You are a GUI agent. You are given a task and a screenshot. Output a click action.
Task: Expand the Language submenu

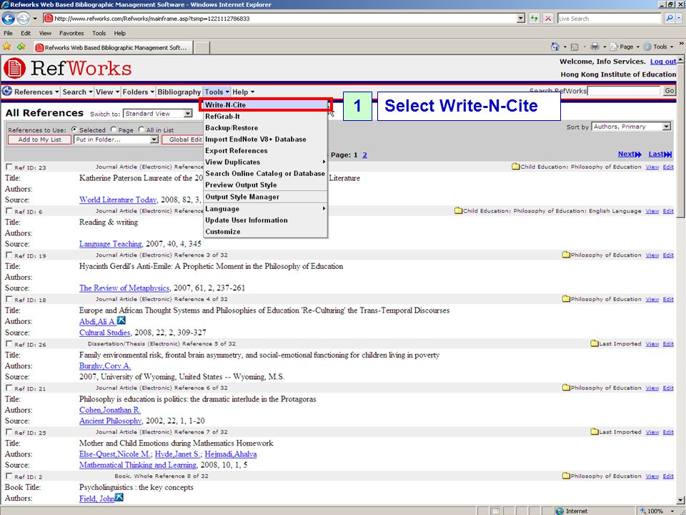266,209
